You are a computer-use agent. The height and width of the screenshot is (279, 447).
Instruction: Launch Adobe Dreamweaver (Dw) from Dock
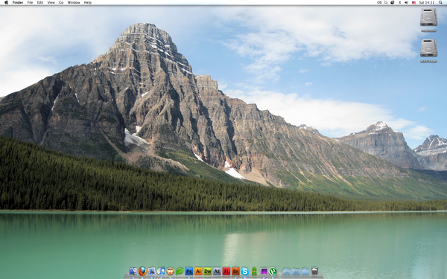coord(208,272)
